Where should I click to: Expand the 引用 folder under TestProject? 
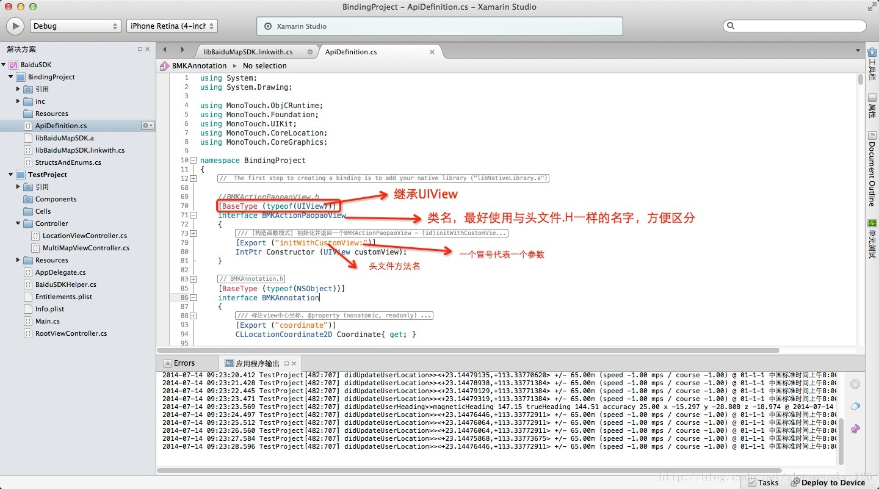coord(18,187)
